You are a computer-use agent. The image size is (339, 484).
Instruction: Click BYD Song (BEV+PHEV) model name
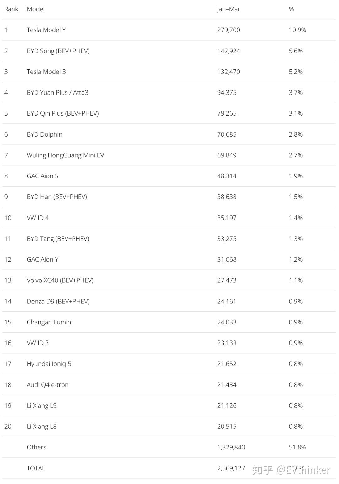[x=58, y=51]
